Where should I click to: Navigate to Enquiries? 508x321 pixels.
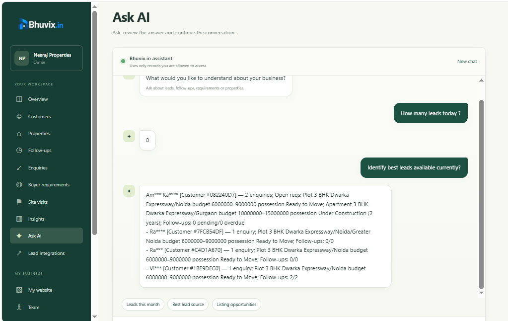(x=46, y=168)
